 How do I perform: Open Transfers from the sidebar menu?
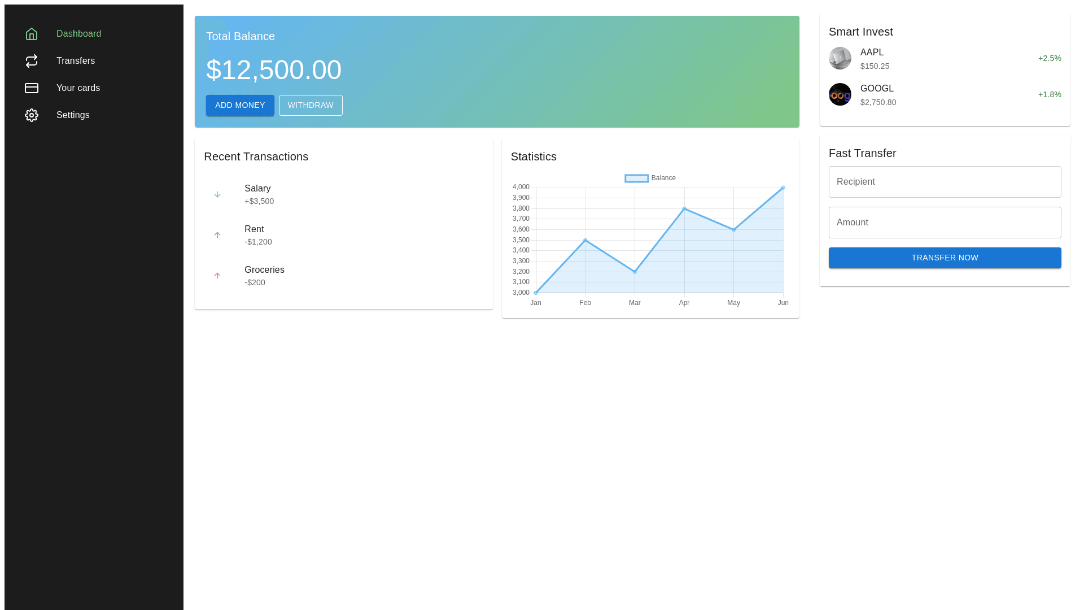coord(76,61)
